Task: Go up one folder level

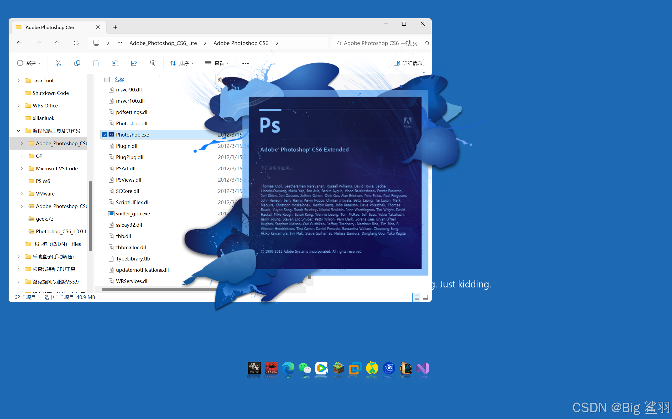Action: 57,43
